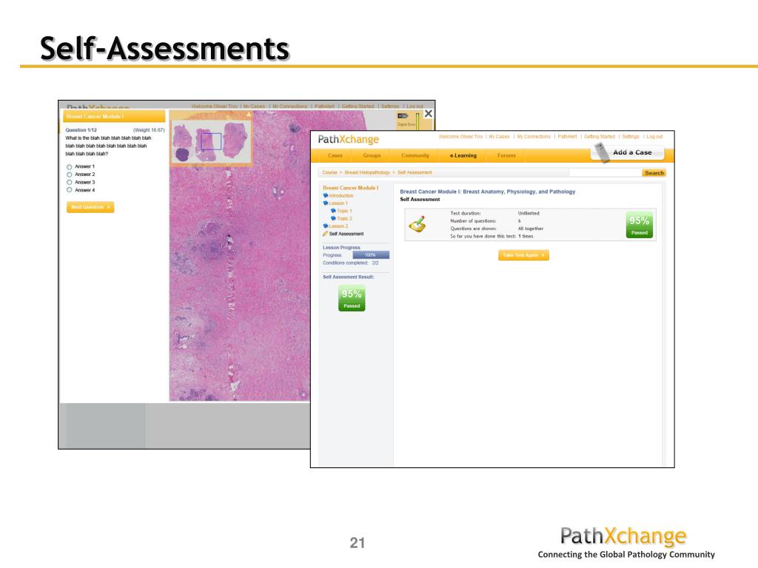Screen dimensions: 758x568
Task: Open Settings link in front window
Action: [631, 137]
